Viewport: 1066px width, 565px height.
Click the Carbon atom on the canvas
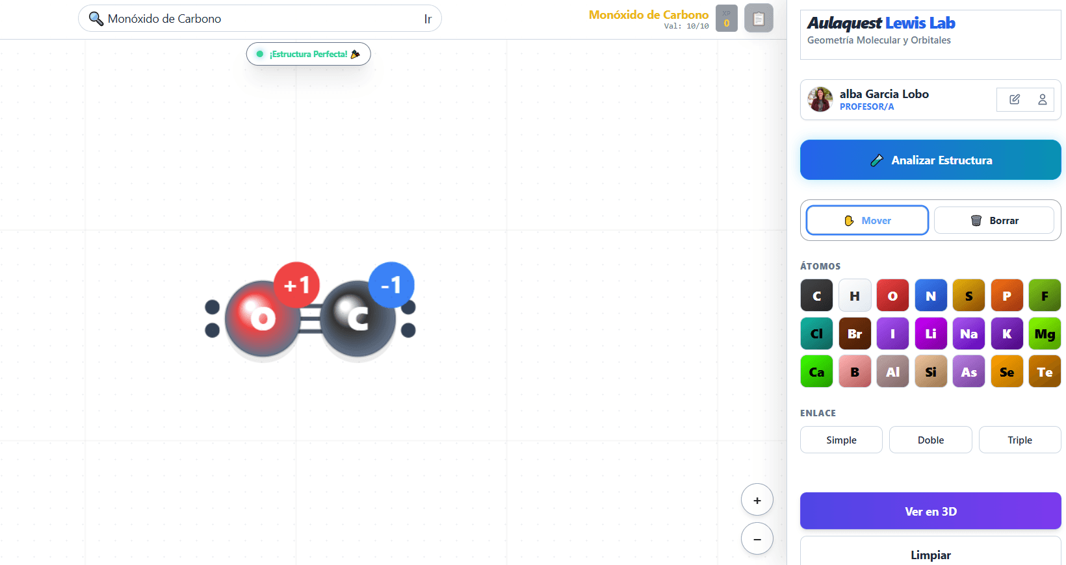point(357,319)
